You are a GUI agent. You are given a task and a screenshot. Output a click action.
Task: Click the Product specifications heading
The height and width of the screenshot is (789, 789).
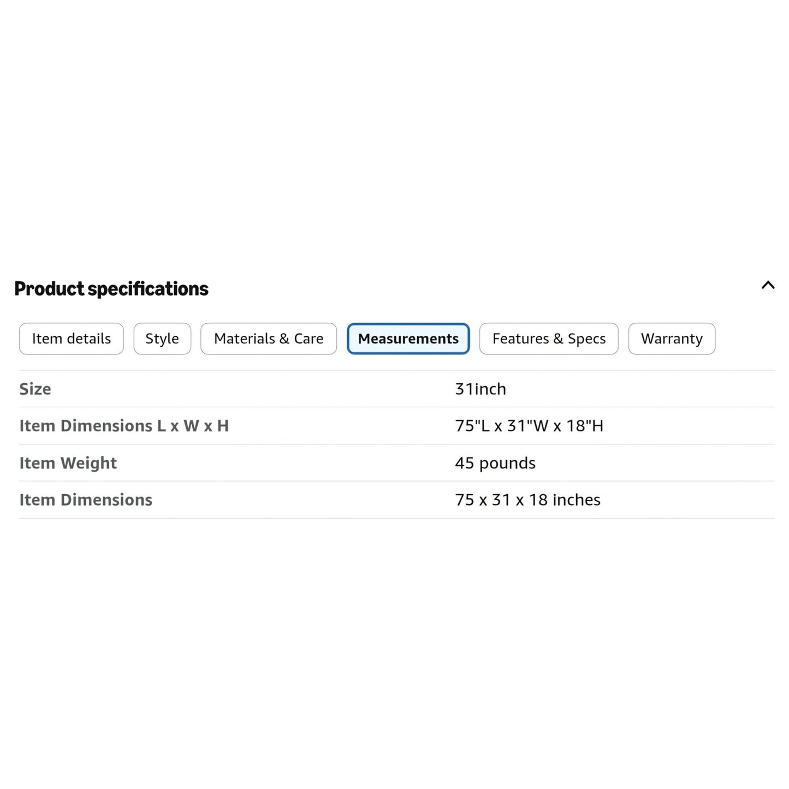111,289
